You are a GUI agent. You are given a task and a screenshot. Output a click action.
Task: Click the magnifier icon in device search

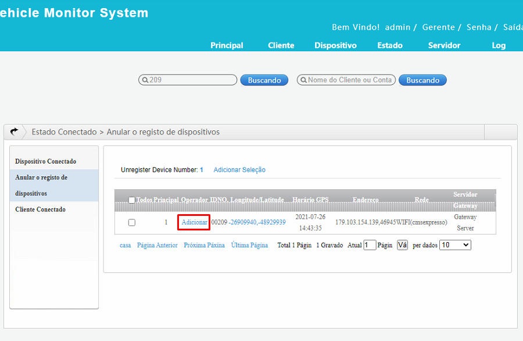[144, 80]
